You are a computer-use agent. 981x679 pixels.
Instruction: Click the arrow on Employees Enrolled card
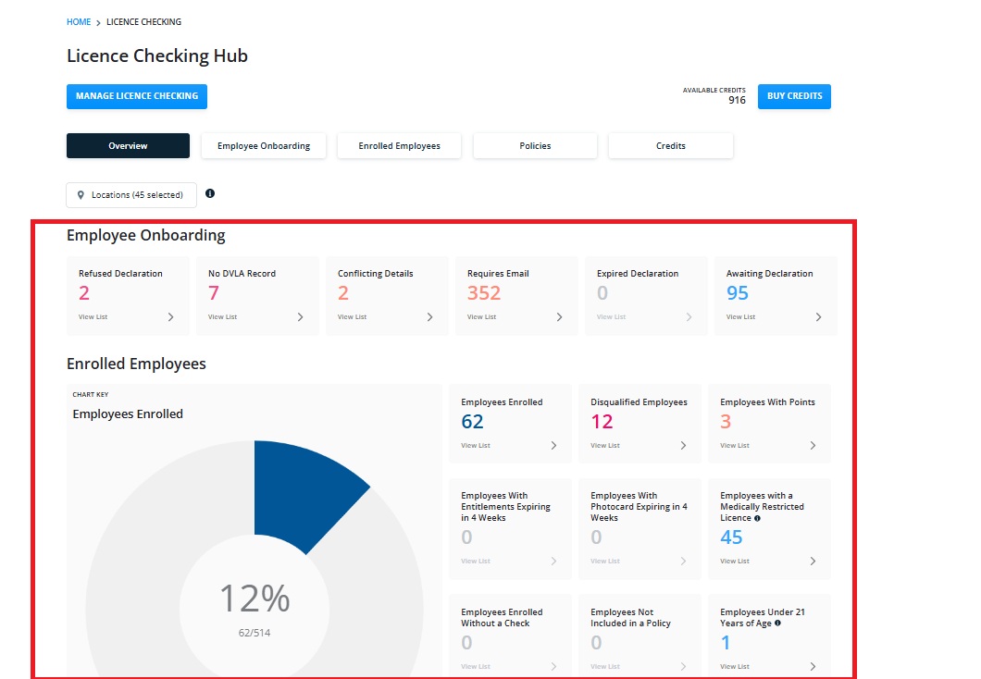pos(553,446)
